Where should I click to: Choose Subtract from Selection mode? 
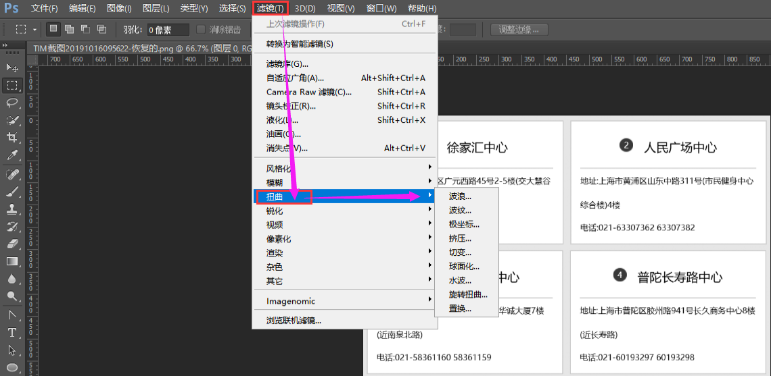pos(86,30)
